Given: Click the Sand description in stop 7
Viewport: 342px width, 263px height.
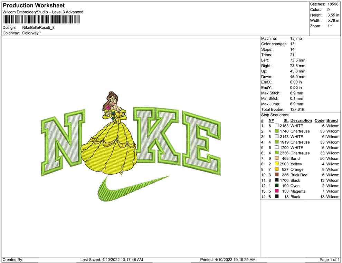Looking at the screenshot, I should pos(295,158).
